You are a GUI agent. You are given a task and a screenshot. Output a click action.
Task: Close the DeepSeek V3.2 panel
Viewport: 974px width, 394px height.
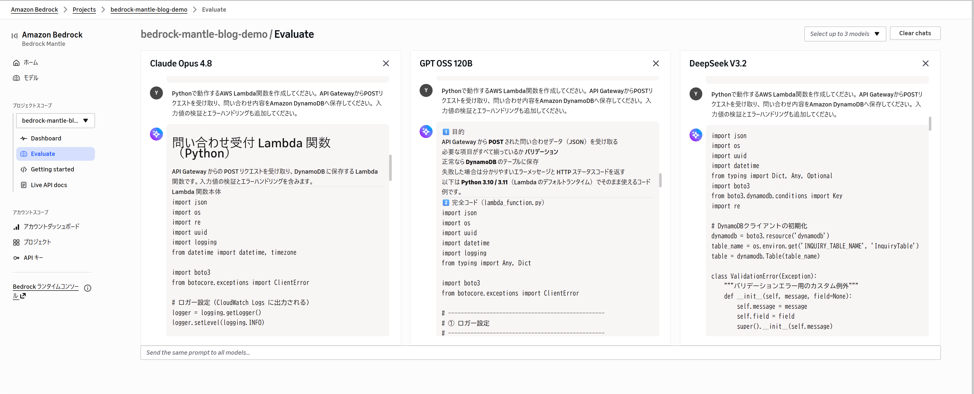[925, 63]
